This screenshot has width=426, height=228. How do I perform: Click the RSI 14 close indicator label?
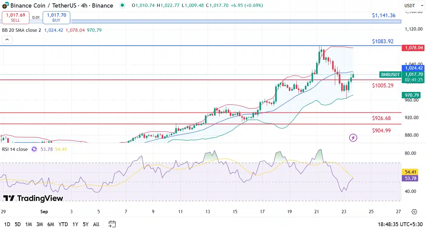coord(15,149)
